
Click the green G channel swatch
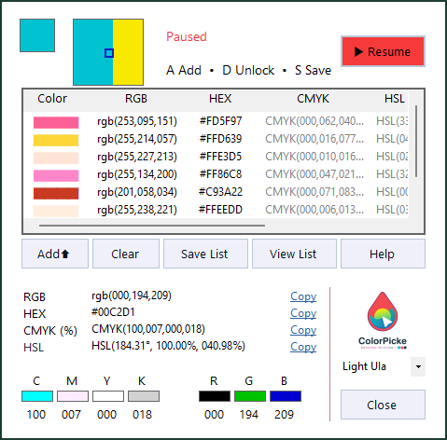[x=250, y=396]
